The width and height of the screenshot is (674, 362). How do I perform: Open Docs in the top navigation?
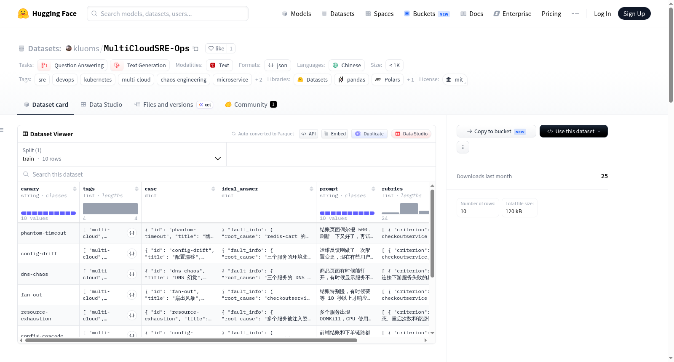point(471,13)
